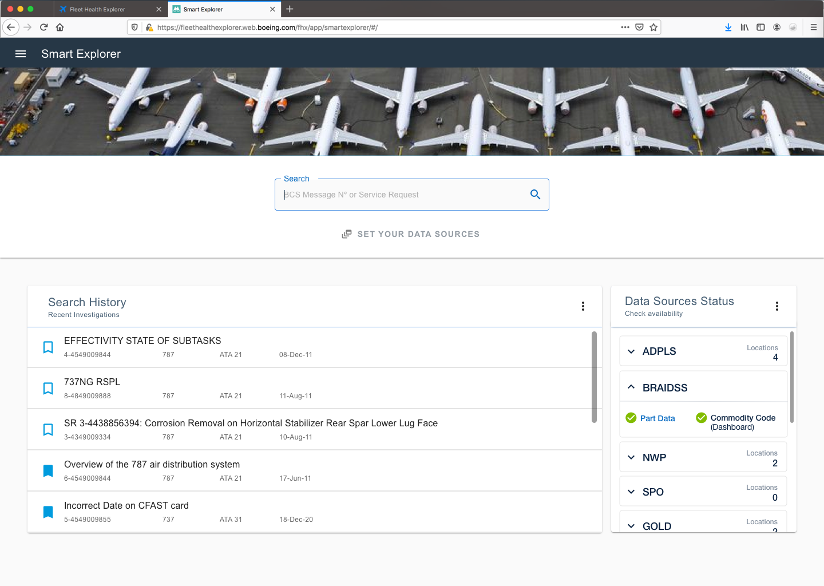Expand the NWP data source

[x=631, y=458]
